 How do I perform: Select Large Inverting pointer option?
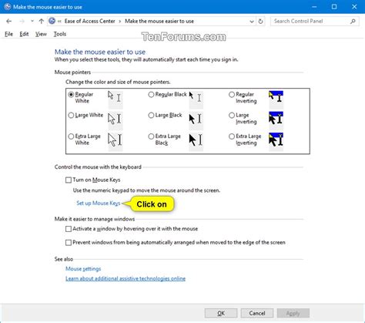(232, 116)
